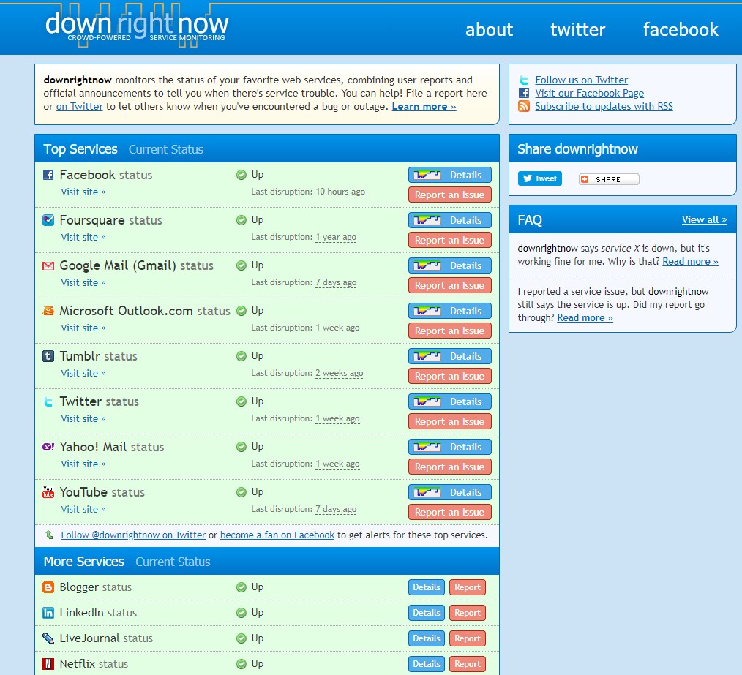742x675 pixels.
Task: Click the 'Learn more »' link
Action: 424,107
